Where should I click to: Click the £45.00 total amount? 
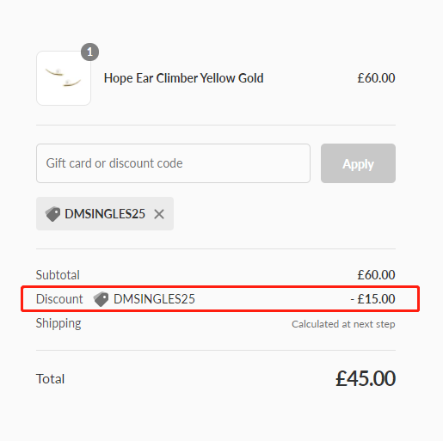[x=366, y=378]
